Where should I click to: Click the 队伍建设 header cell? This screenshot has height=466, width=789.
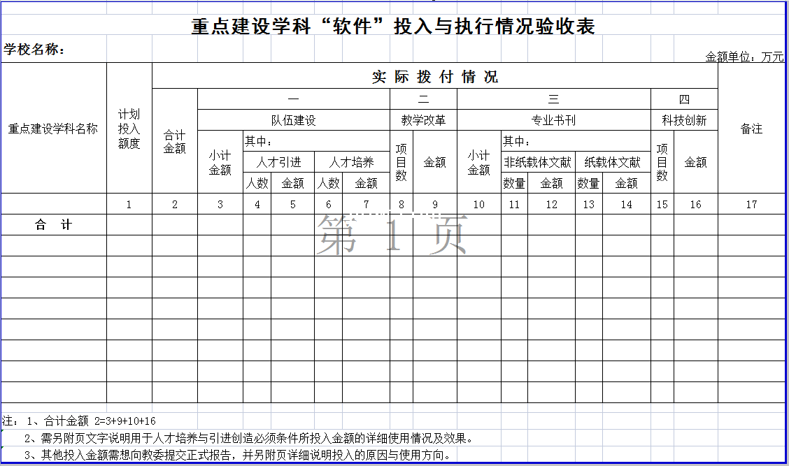point(293,120)
